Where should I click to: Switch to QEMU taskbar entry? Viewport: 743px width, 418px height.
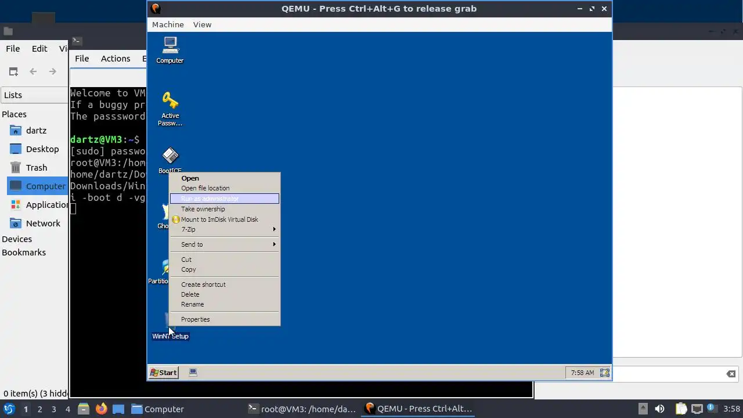click(419, 409)
